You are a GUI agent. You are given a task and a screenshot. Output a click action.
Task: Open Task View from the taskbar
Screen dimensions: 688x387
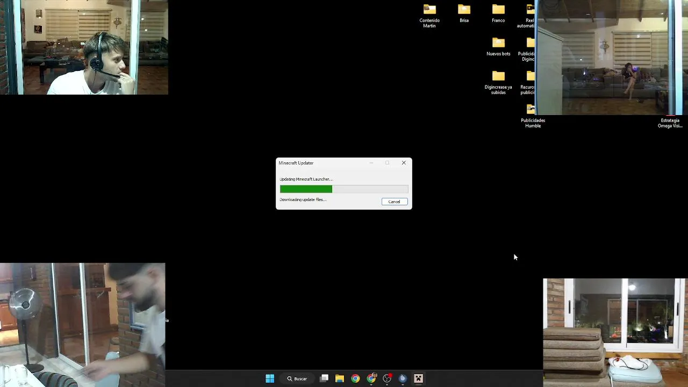[x=324, y=378]
